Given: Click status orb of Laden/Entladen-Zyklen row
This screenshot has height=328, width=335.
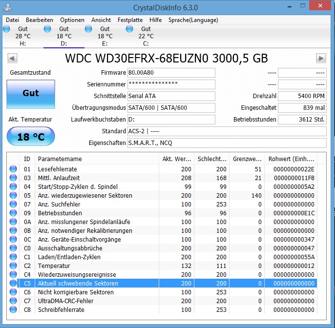Looking at the screenshot, I should pos(13,257).
